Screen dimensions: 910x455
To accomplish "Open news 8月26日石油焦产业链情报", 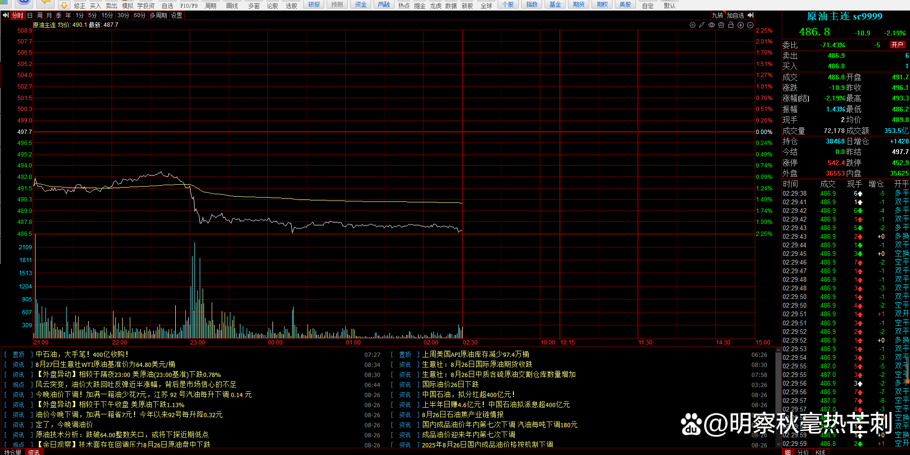I will tap(463, 414).
